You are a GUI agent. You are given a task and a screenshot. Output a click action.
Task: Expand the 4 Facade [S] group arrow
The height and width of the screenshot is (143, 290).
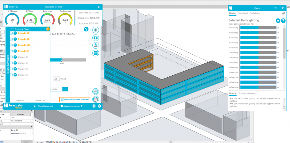15,51
